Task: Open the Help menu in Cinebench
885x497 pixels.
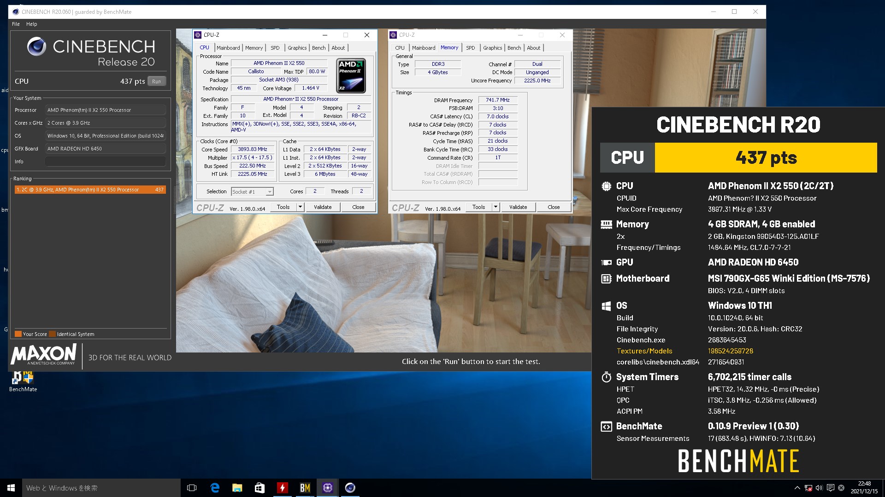Action: (32, 24)
